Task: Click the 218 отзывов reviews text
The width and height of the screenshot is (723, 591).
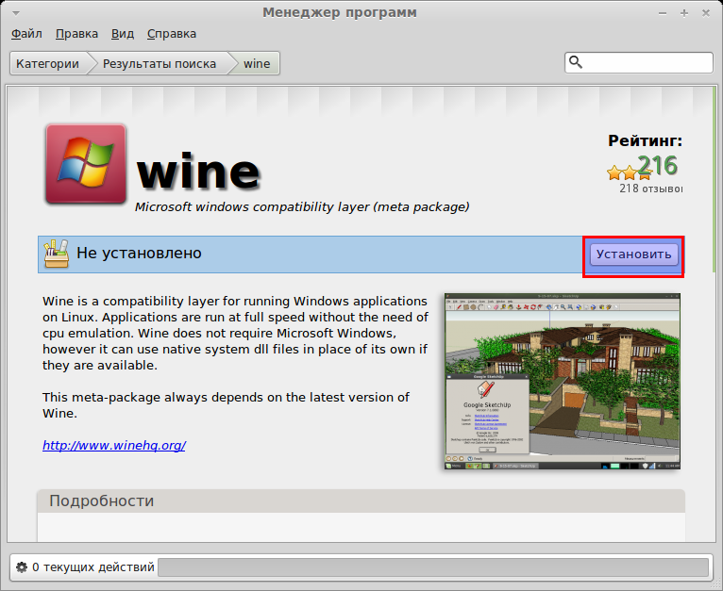Action: point(650,189)
